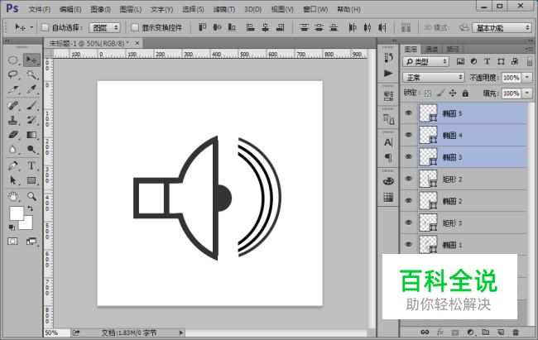This screenshot has height=340, width=538.
Task: Click the background color swatch
Action: (x=27, y=223)
